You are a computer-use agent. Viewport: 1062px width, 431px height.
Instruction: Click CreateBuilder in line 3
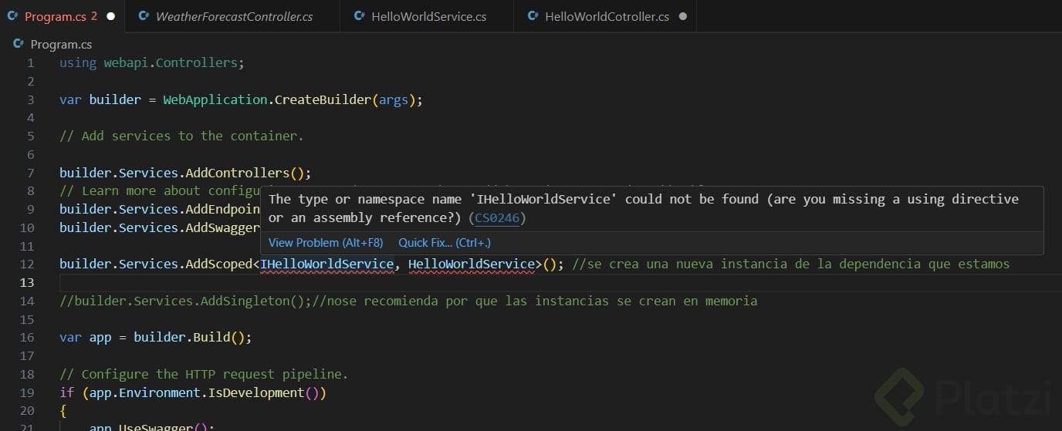[x=323, y=100]
